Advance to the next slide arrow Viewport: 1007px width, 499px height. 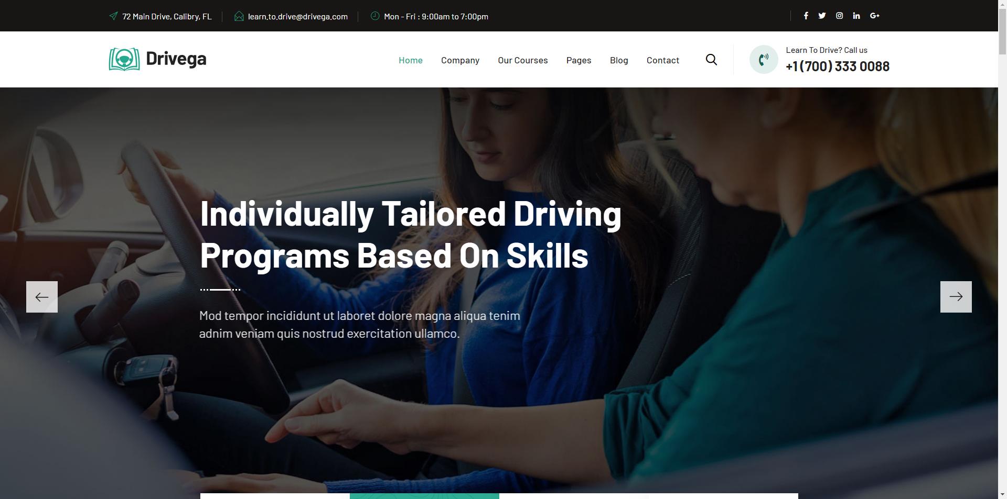[x=956, y=297]
